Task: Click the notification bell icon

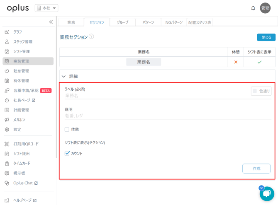Action: pos(253,8)
